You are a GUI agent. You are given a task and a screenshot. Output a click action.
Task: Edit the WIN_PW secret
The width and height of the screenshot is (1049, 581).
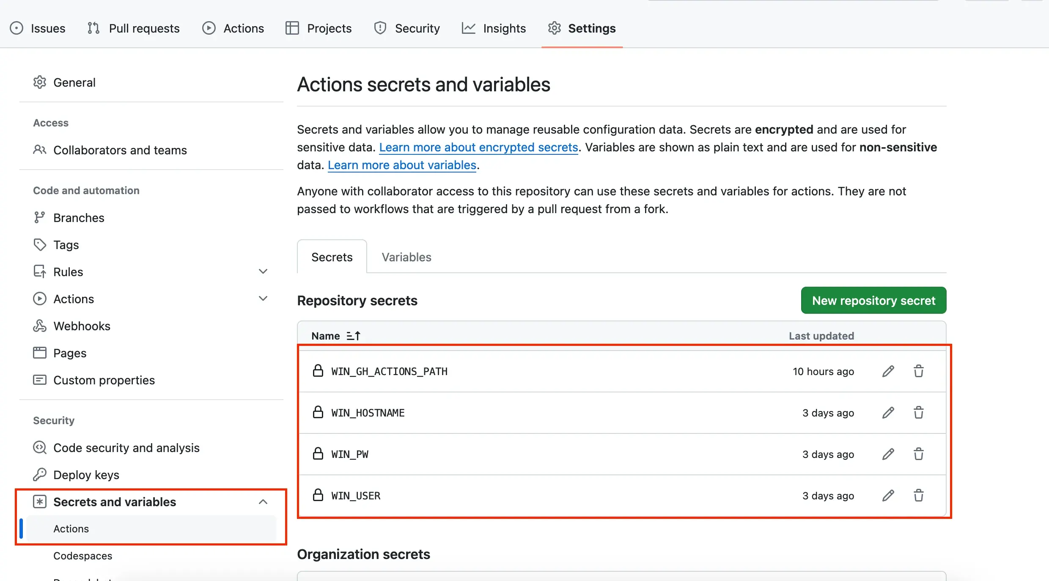888,454
